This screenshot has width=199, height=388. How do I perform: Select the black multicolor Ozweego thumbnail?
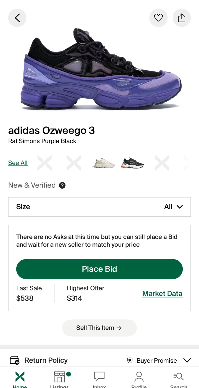pyautogui.click(x=133, y=163)
